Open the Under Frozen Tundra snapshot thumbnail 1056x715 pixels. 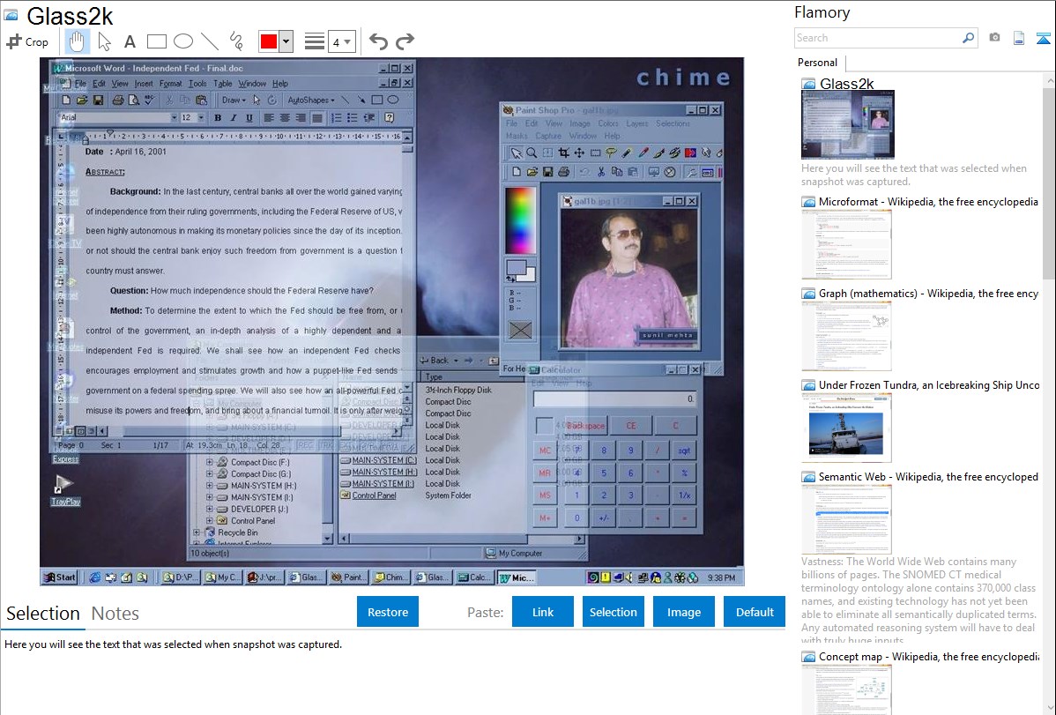pyautogui.click(x=846, y=428)
